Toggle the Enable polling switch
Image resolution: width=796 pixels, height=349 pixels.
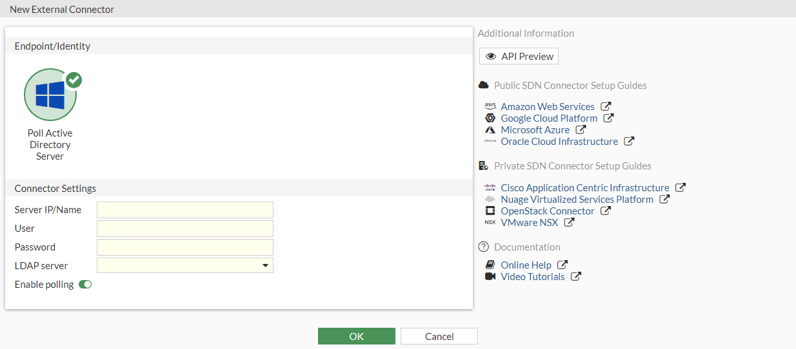[85, 285]
